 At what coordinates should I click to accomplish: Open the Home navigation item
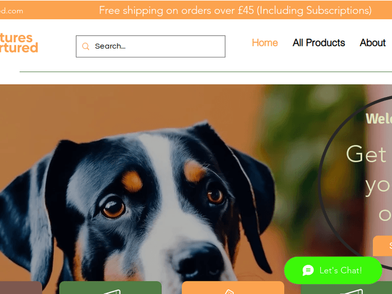265,43
